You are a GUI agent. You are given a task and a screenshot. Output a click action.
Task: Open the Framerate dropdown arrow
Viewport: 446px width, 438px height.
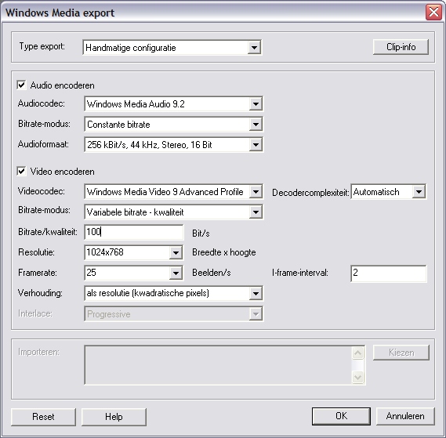pyautogui.click(x=176, y=273)
